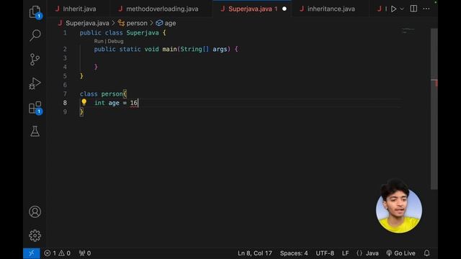Click Run code lens above main

point(99,41)
